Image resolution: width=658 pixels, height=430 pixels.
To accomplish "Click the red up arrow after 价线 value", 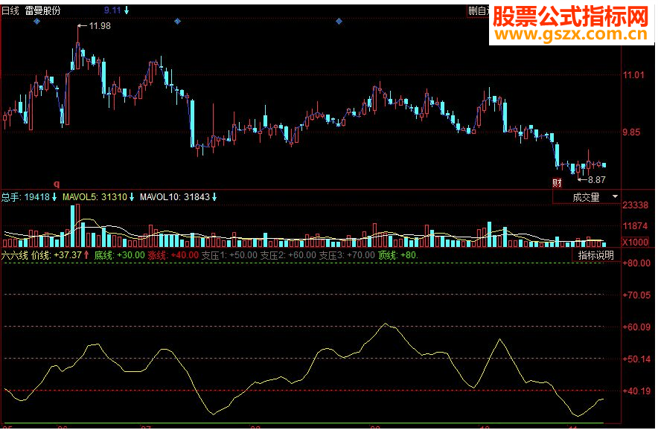I will [86, 255].
